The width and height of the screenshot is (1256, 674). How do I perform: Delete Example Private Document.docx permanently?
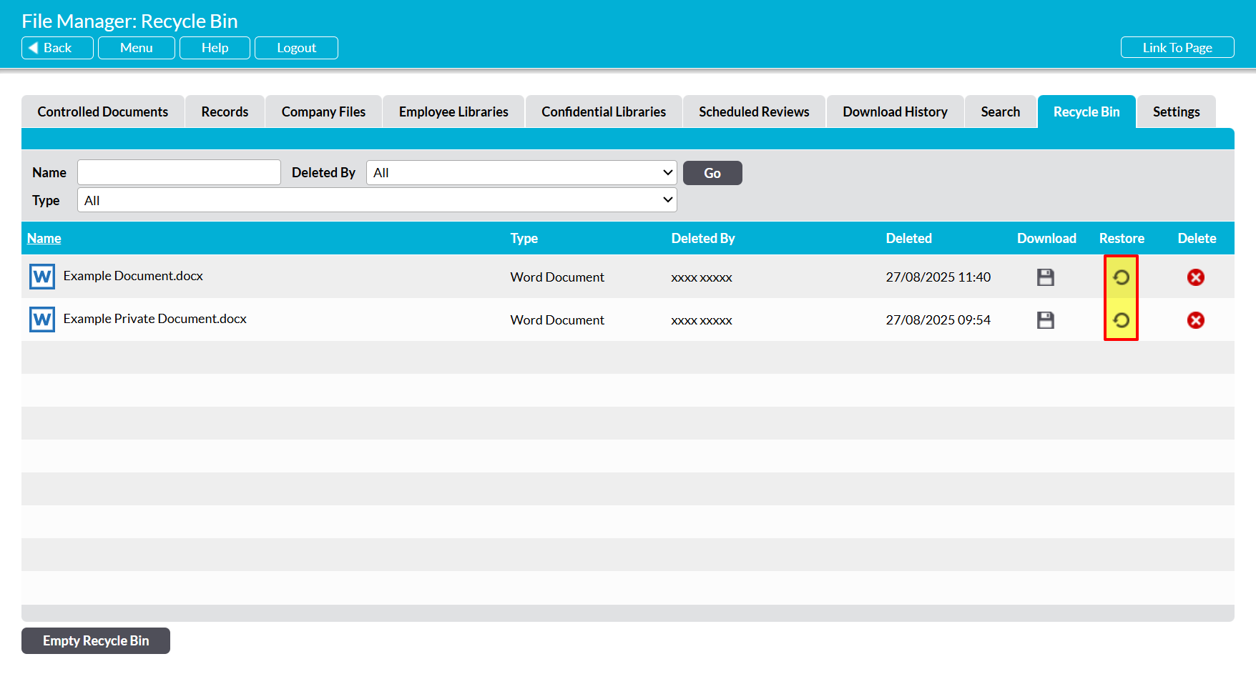click(x=1195, y=320)
